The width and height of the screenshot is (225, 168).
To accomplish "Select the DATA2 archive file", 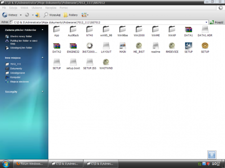I will pos(57,47).
